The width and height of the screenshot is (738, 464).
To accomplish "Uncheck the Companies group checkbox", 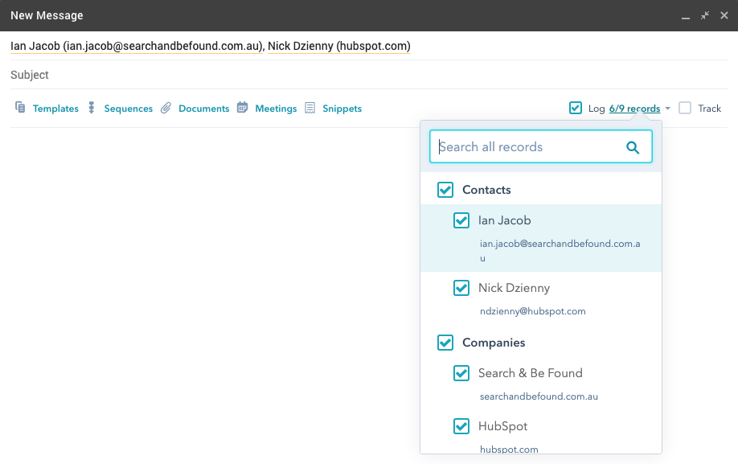I will click(x=445, y=342).
